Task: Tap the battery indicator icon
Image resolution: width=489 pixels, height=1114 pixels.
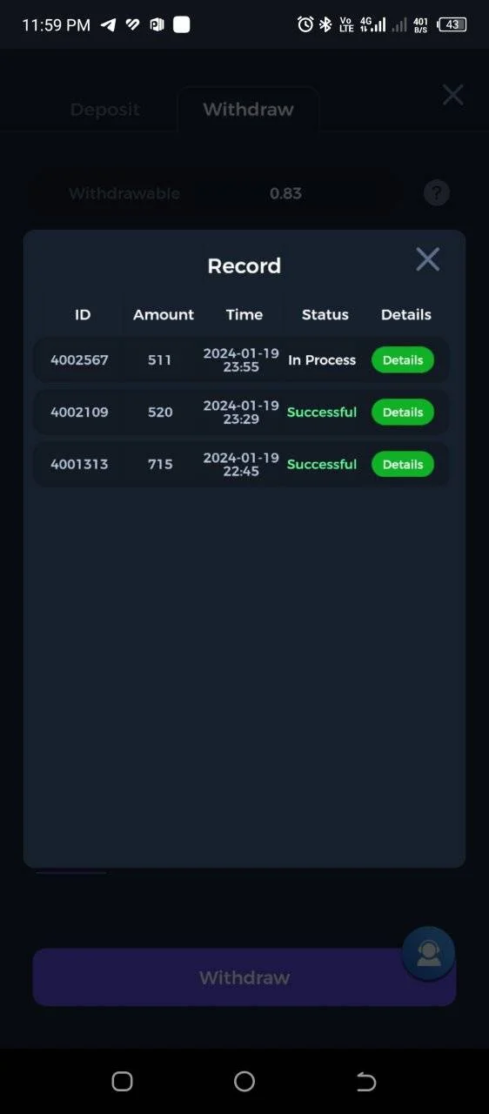Action: point(452,24)
